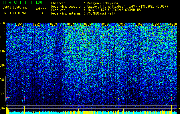Click the 'Observer' field label
This screenshot has width=180, height=114.
click(x=58, y=3)
